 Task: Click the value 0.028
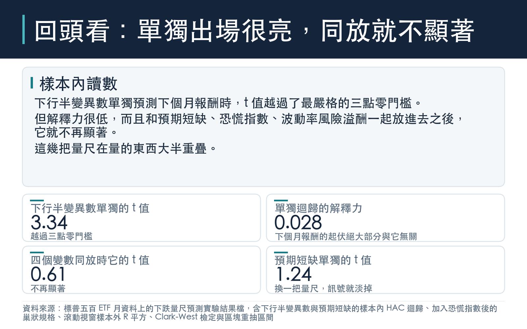click(298, 222)
